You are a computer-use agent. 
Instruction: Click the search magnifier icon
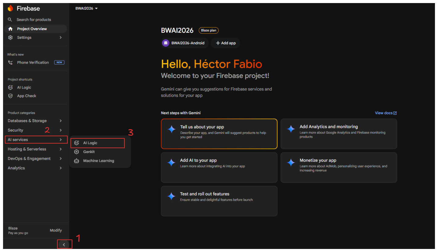coord(10,20)
